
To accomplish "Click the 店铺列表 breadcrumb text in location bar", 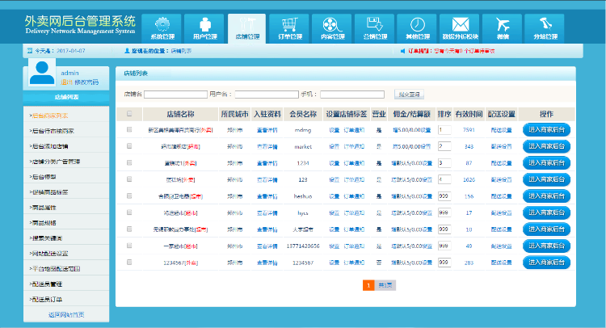I will (181, 51).
